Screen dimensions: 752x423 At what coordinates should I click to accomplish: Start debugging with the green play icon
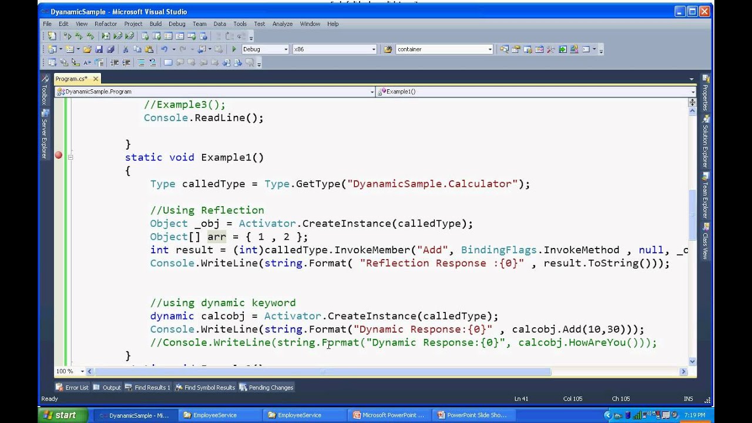click(234, 49)
